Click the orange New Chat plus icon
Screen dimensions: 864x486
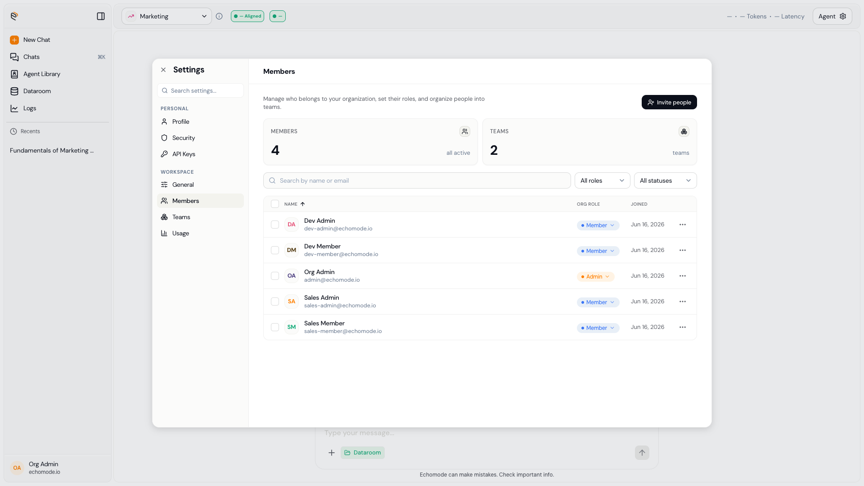click(14, 40)
